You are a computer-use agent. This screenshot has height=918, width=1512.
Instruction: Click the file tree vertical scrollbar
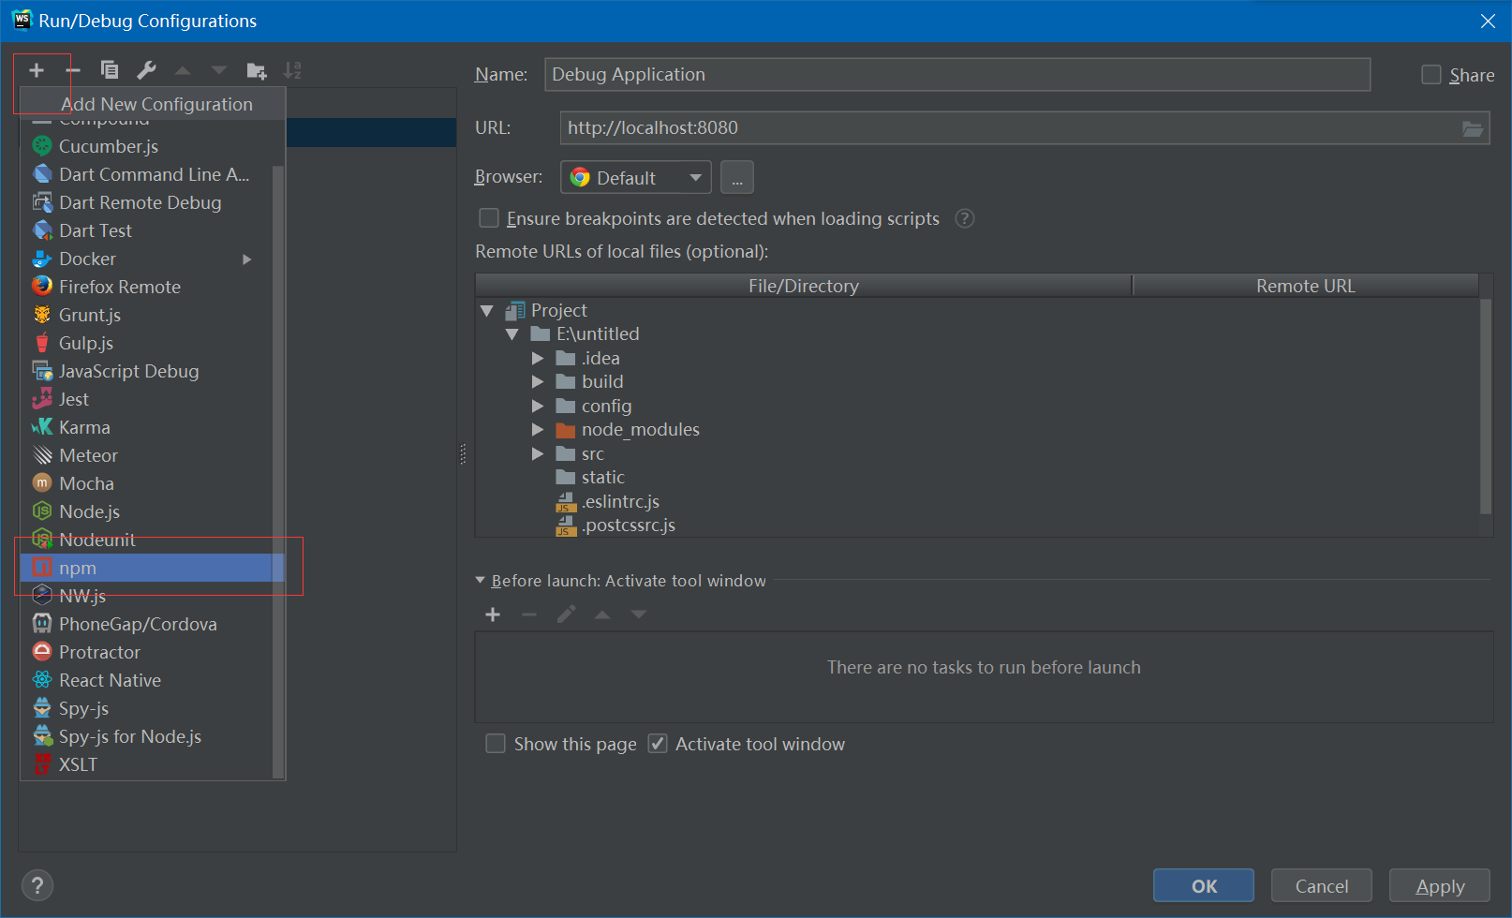(x=1486, y=407)
